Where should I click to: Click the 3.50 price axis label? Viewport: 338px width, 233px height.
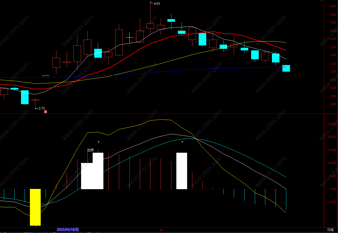333,47
